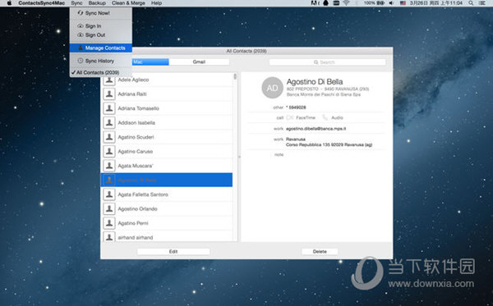The height and width of the screenshot is (306, 493).
Task: Click the work address Corso Repubblica 135
Action: [x=329, y=144]
